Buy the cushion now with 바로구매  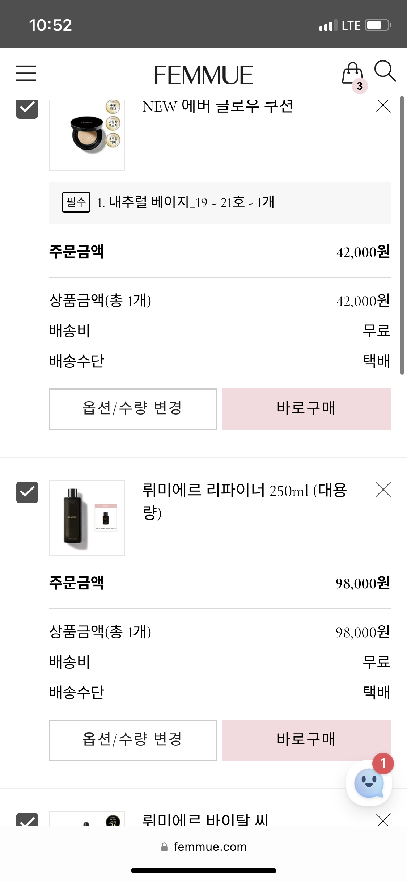point(306,409)
